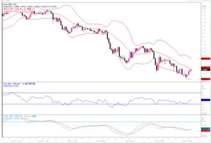The height and width of the screenshot is (143, 211).
Task: Click the blue RSI value tag on axis
Action: [206, 100]
